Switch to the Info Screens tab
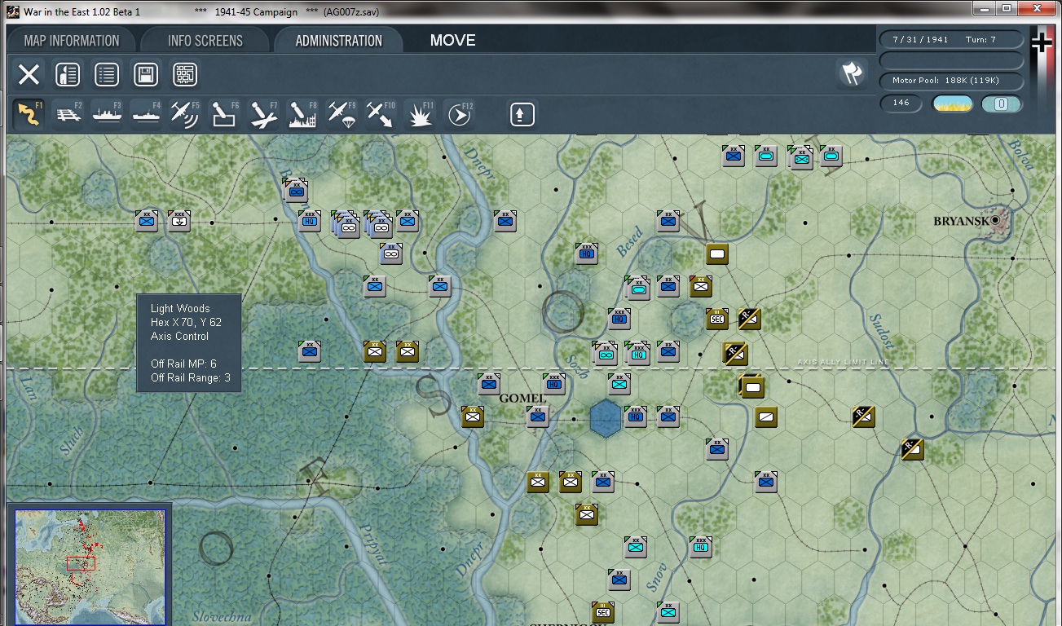This screenshot has height=626, width=1062. pos(205,41)
